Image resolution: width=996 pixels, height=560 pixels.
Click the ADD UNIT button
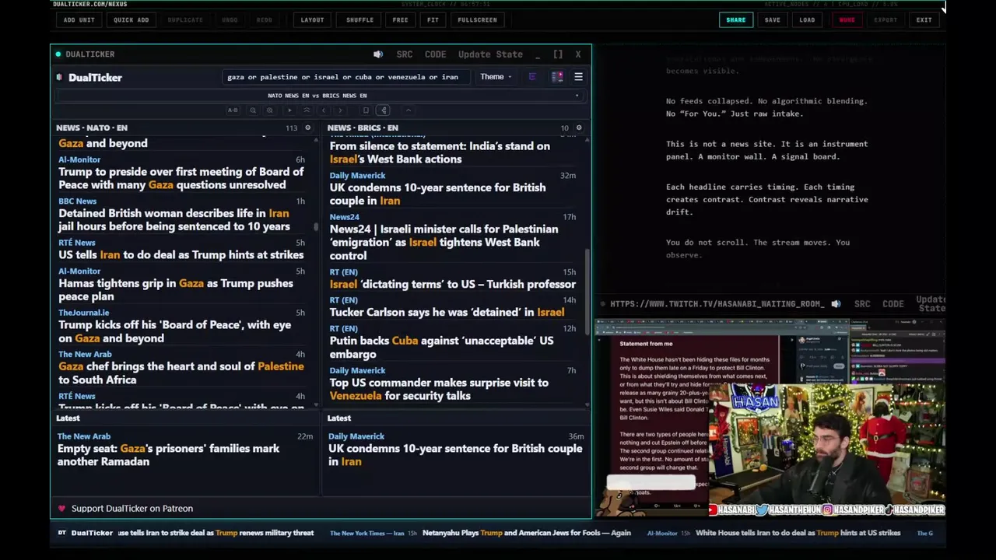click(79, 19)
